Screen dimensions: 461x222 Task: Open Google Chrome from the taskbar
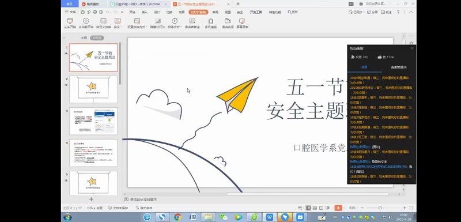[x=177, y=217]
